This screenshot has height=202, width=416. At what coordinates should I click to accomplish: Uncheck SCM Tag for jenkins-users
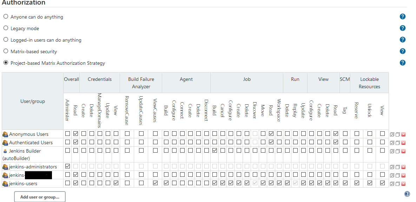pos(345,183)
